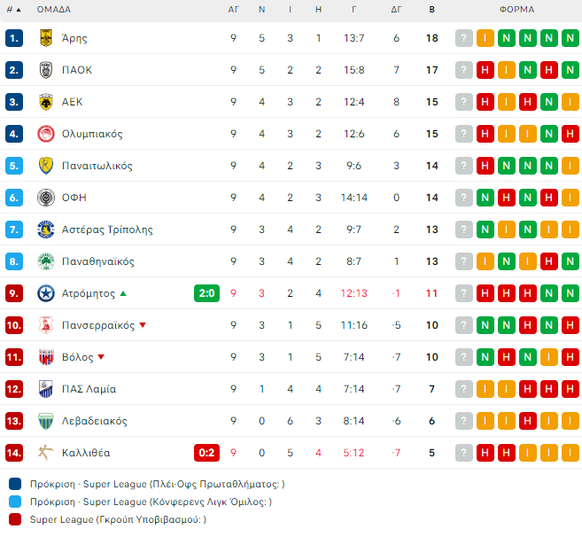Open the Πανσερραϊκός team link
Image resolution: width=582 pixels, height=537 pixels.
(x=98, y=325)
